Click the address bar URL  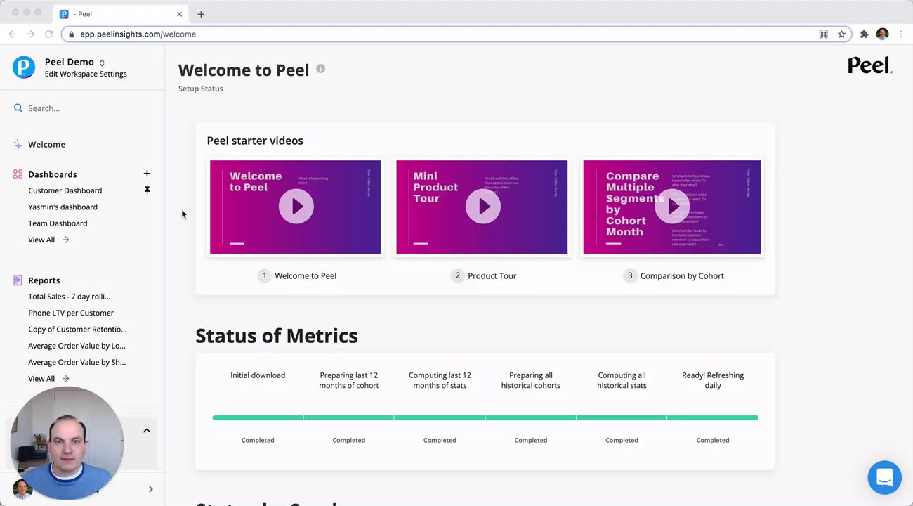click(x=138, y=34)
